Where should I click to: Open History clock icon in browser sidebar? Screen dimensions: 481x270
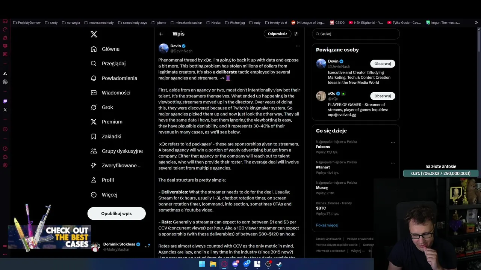(5, 149)
